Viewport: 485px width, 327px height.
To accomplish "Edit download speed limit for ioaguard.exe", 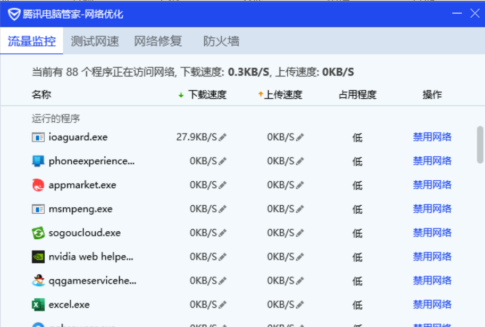I will (x=222, y=137).
